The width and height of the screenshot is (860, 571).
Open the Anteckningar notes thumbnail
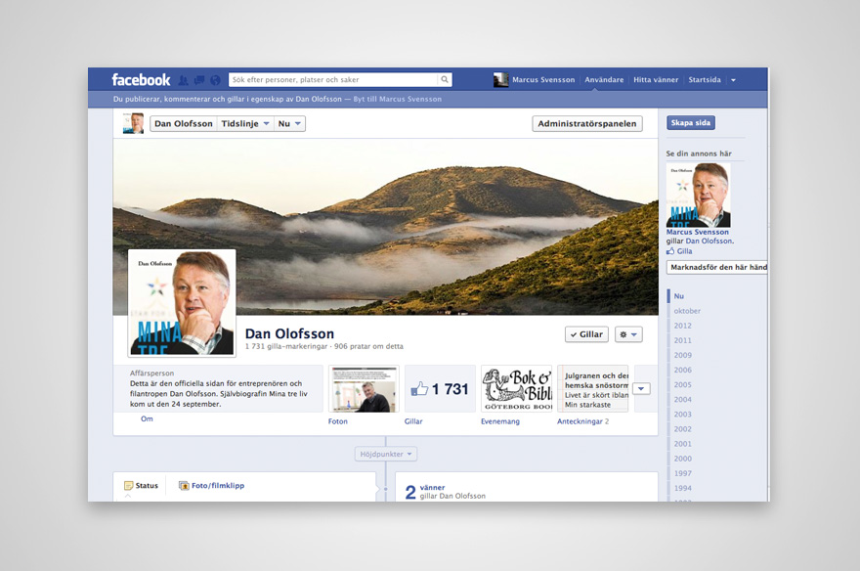[592, 389]
